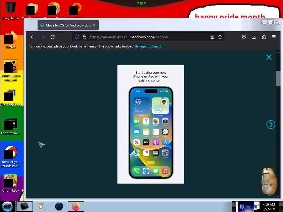The height and width of the screenshot is (212, 283).
Task: Open the Windows Start orb
Action: (x=7, y=206)
